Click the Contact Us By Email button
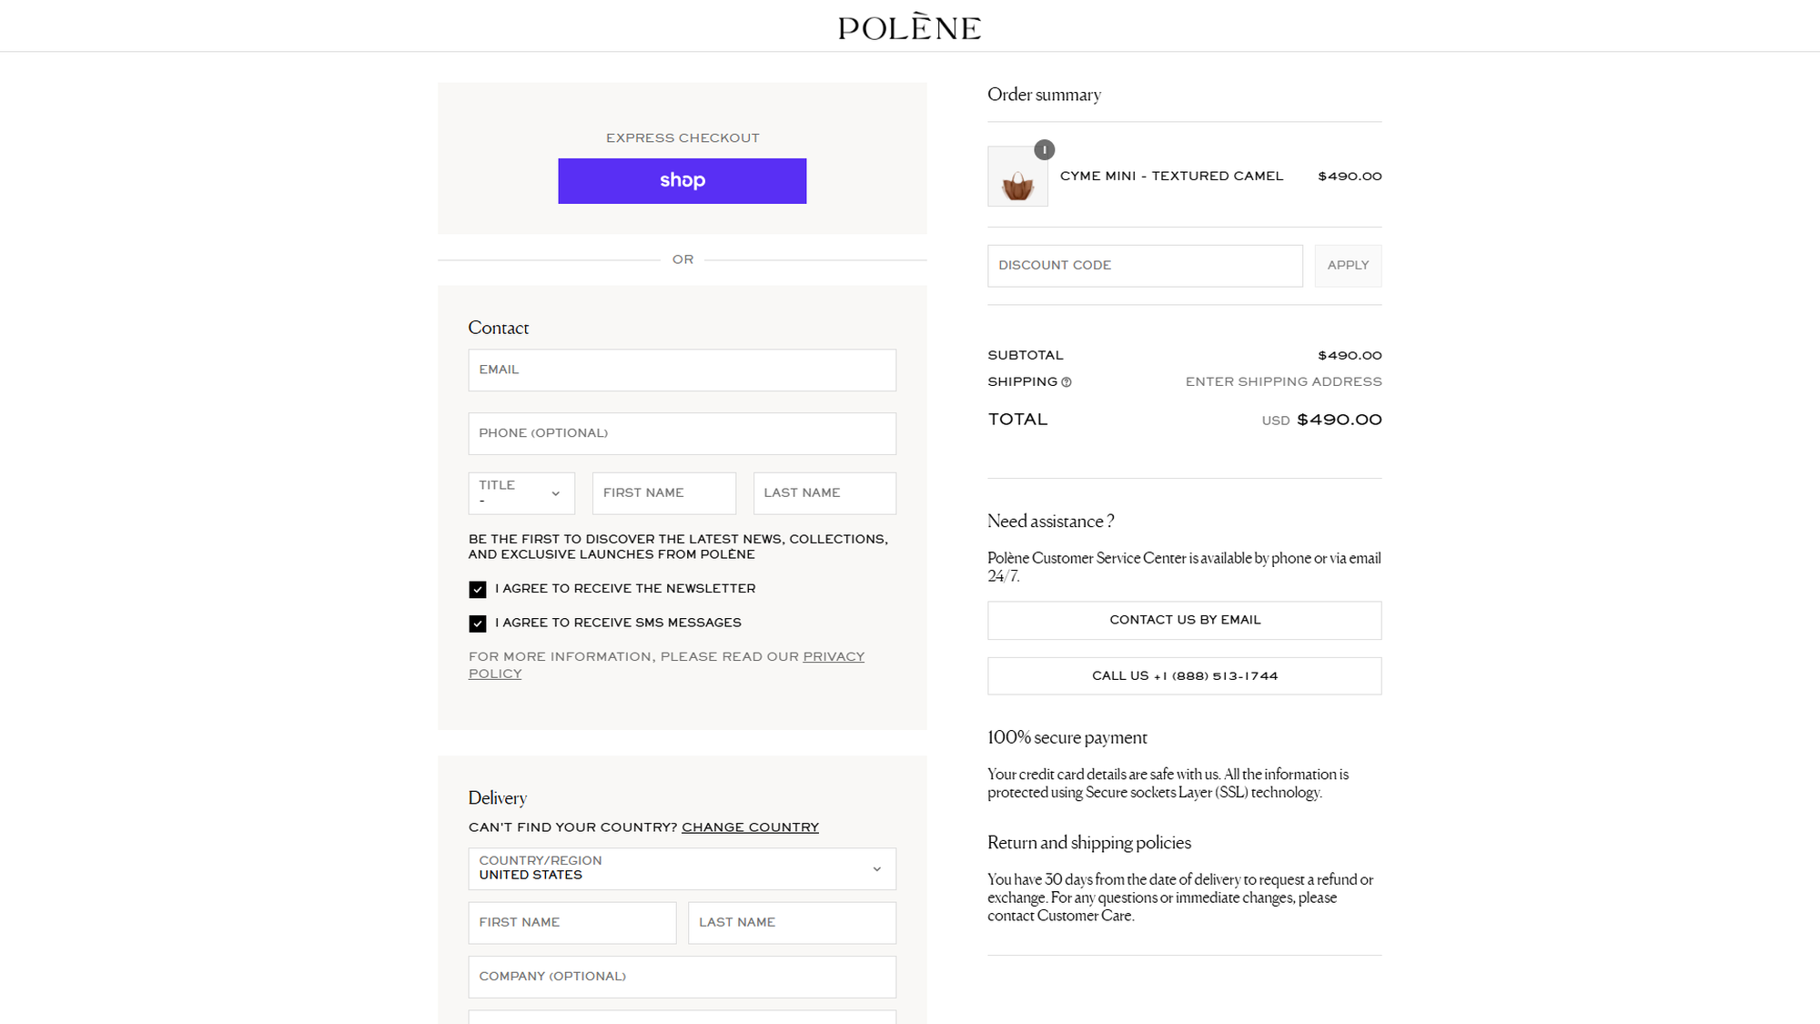 point(1184,620)
